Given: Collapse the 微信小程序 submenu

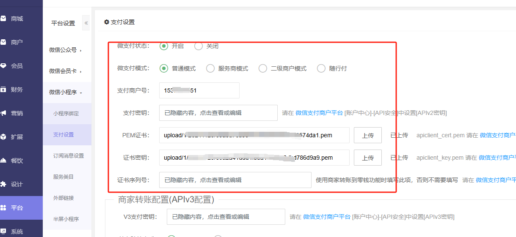Looking at the screenshot, I should click(x=66, y=93).
